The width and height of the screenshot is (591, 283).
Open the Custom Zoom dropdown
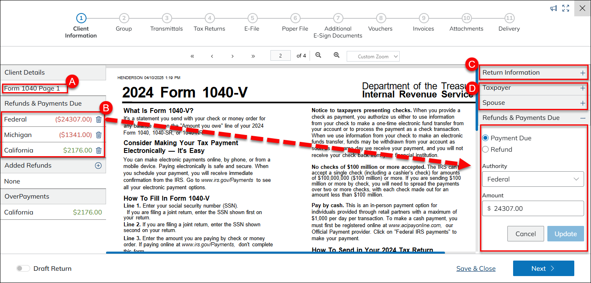373,56
